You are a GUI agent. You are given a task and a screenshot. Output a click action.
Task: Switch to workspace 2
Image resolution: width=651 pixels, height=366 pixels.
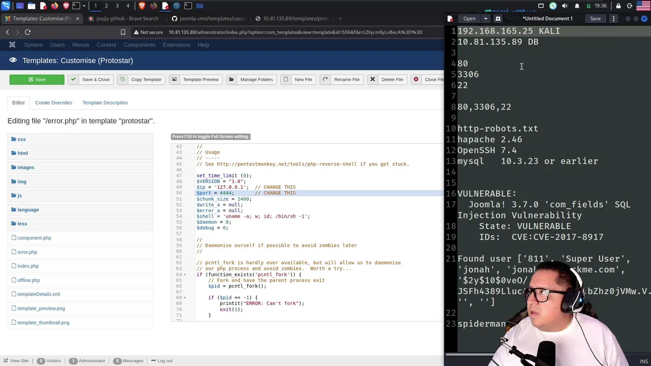[106, 6]
